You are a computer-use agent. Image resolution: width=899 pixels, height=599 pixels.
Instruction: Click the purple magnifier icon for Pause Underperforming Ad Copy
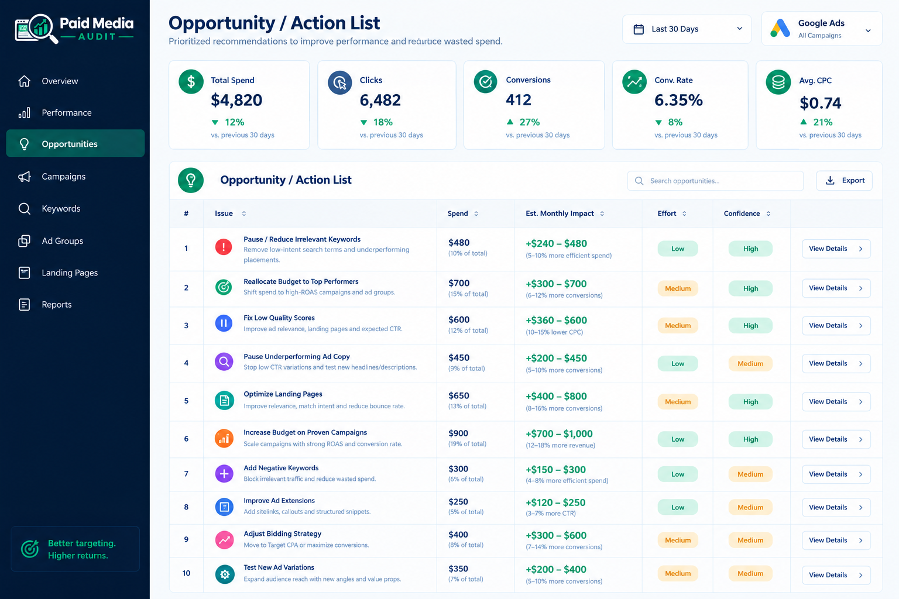(224, 362)
